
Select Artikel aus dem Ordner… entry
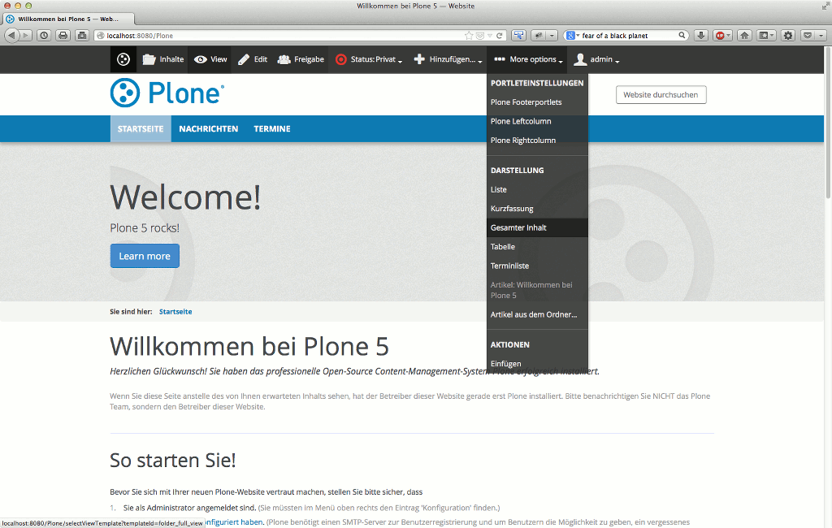[537, 314]
